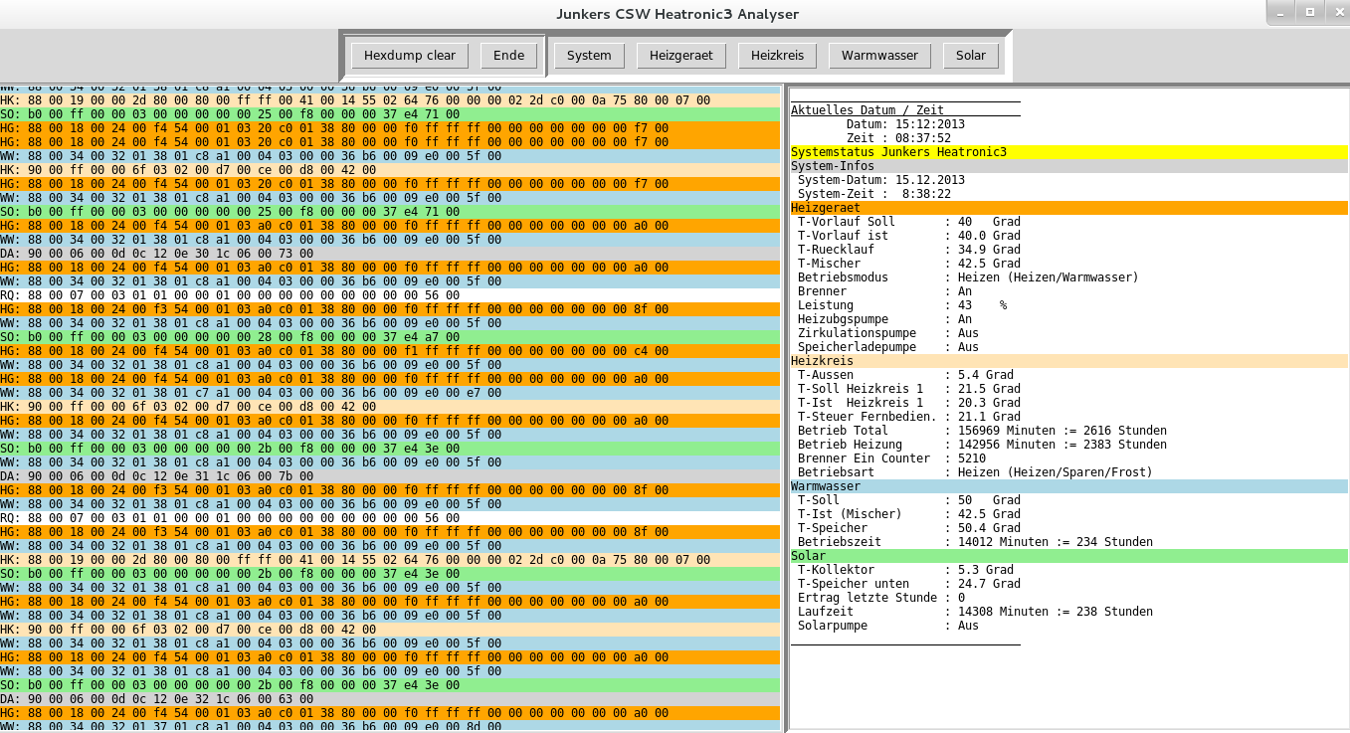The height and width of the screenshot is (733, 1350).
Task: Click the Ende button
Action: 508,55
